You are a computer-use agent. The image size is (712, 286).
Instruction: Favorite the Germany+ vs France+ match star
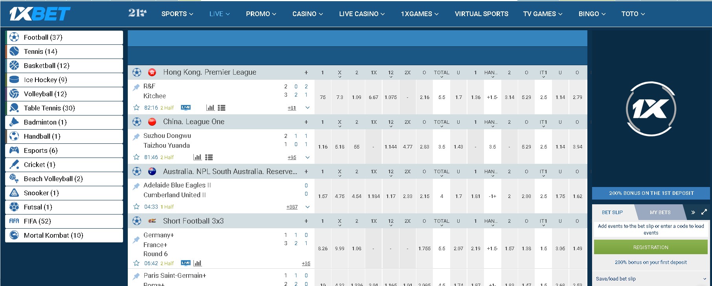136,263
